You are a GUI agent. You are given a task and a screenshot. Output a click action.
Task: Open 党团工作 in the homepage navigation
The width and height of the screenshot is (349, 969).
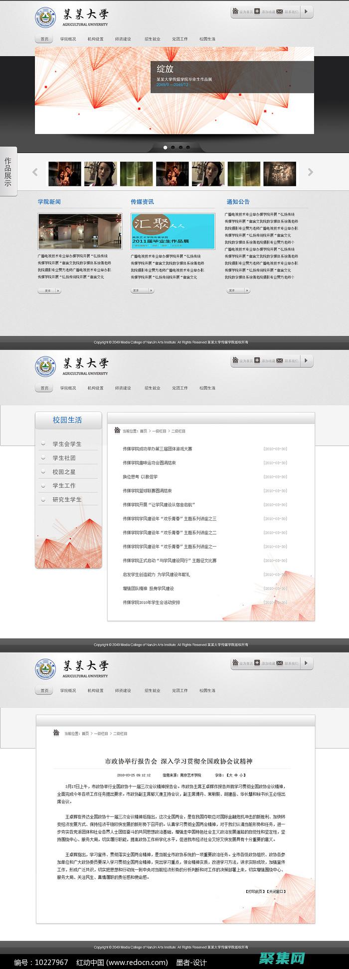click(x=179, y=39)
